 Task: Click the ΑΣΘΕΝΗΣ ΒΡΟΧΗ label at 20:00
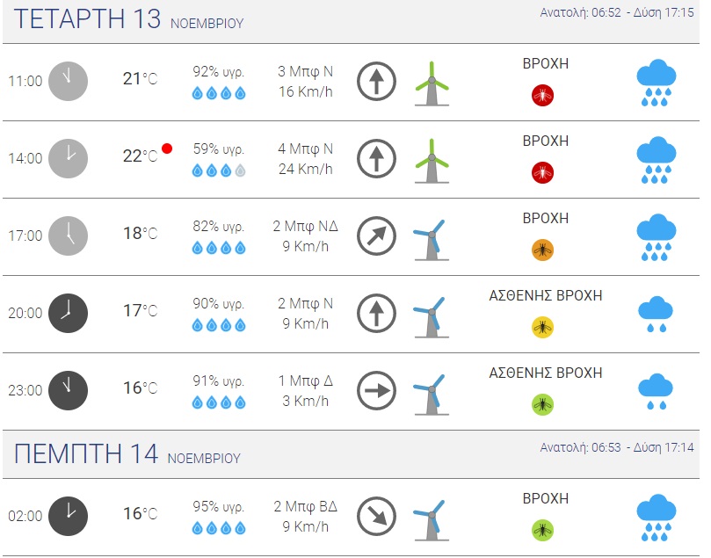click(545, 296)
